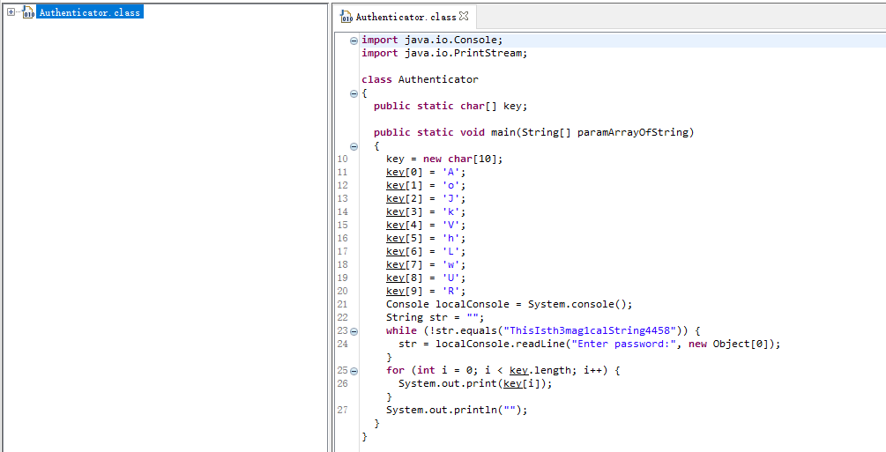
Task: Click the file icon on the Authenticator.class tab
Action: tap(346, 17)
